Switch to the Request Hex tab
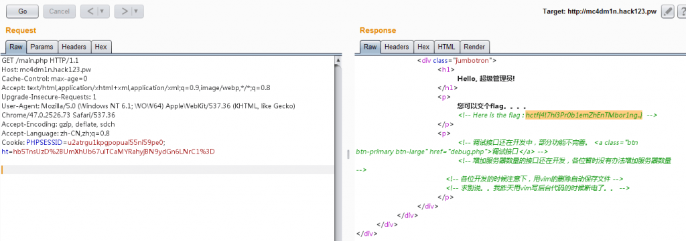 coord(101,47)
